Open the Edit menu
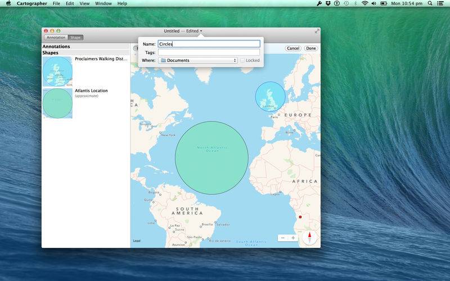This screenshot has height=281, width=450. (x=70, y=3)
